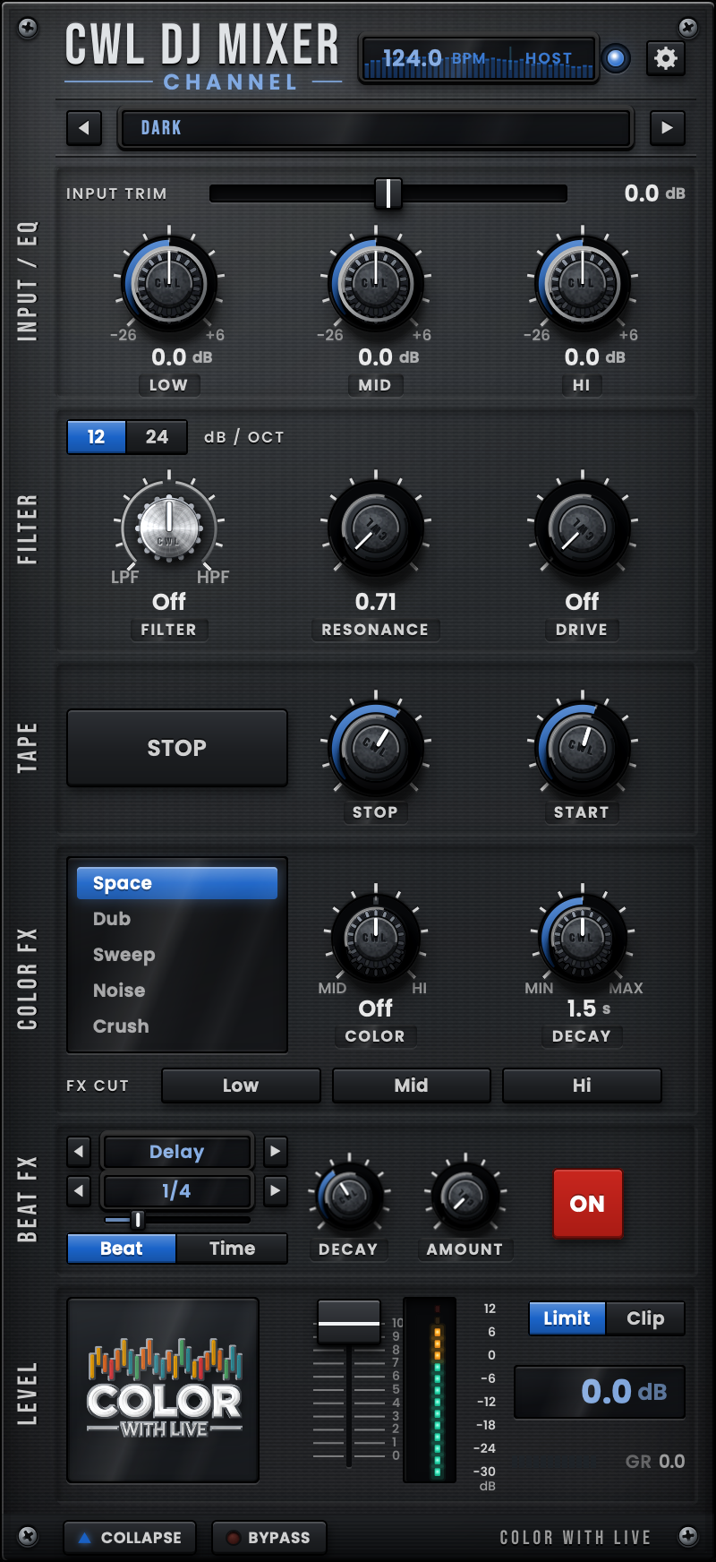Toggle the FX Cut Mid button
This screenshot has width=716, height=1562.
coord(412,1086)
